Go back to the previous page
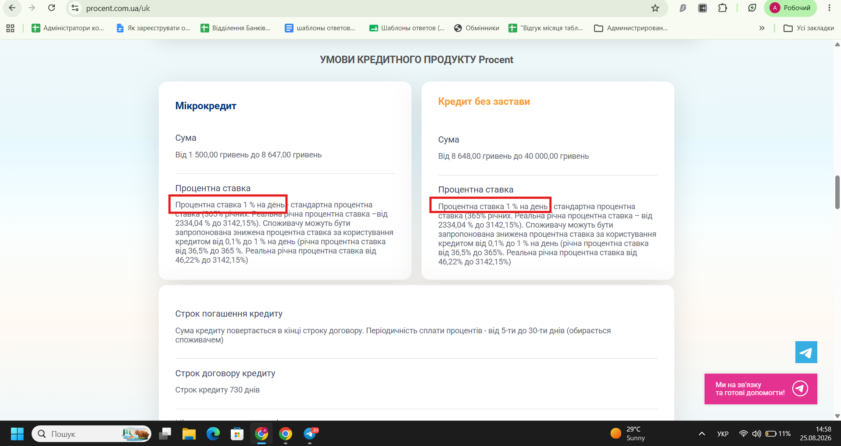The image size is (841, 446). [12, 8]
